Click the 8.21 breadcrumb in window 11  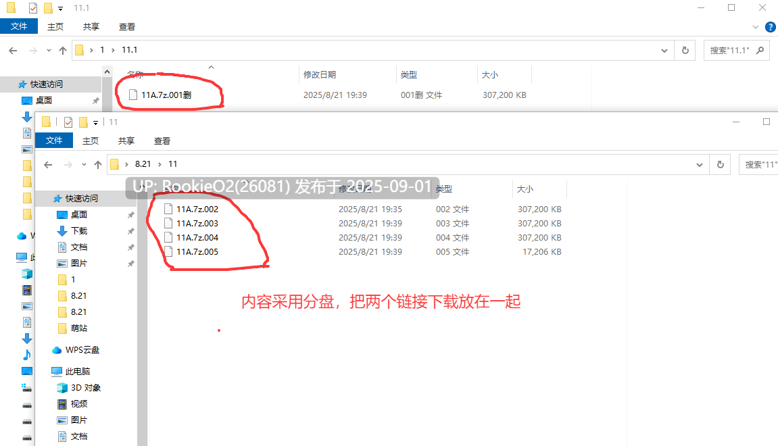click(143, 164)
